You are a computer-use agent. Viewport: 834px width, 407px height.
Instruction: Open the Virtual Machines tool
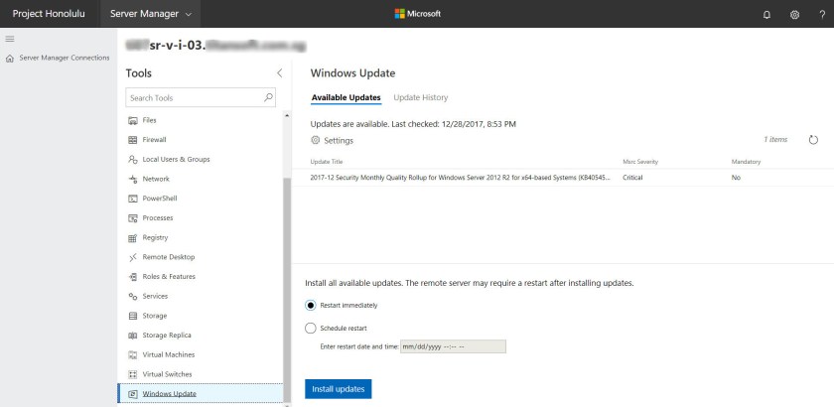pos(169,354)
